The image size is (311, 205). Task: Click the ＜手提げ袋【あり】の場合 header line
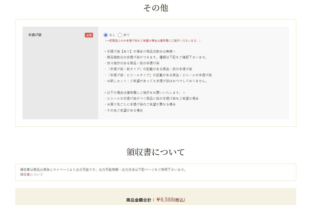tap(140, 51)
